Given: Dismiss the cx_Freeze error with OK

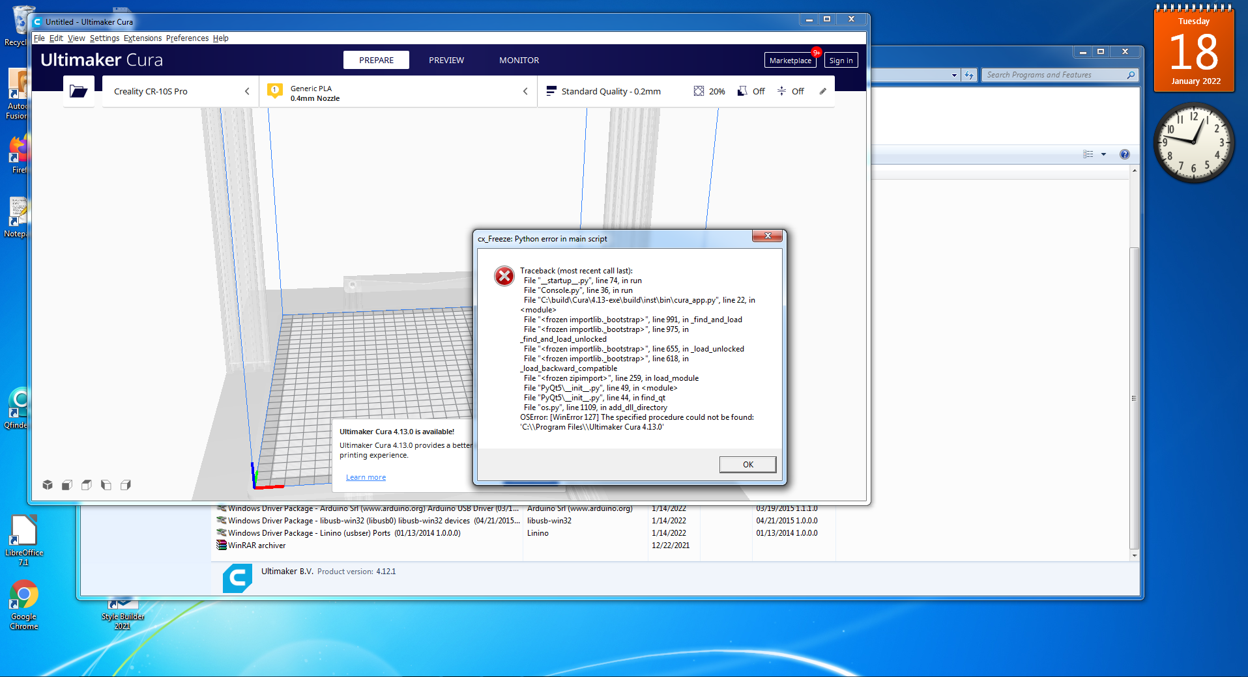Looking at the screenshot, I should pos(747,464).
